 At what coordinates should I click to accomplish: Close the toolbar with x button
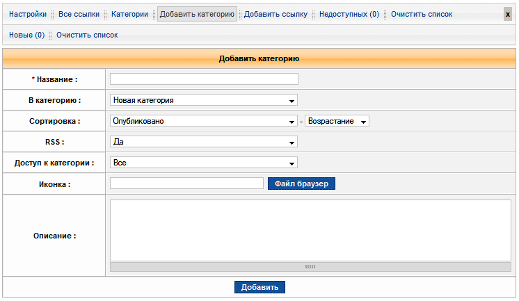click(x=507, y=14)
